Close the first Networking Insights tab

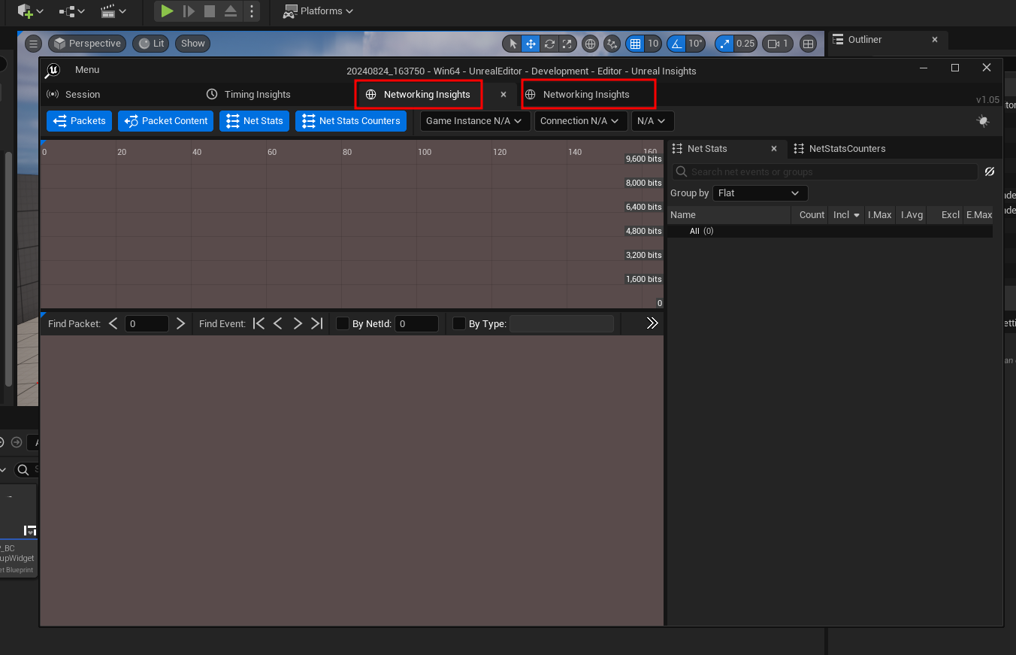click(x=503, y=95)
